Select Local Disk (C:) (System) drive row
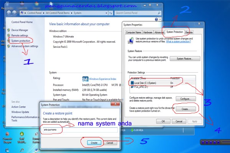The image size is (230, 153). click(163, 83)
